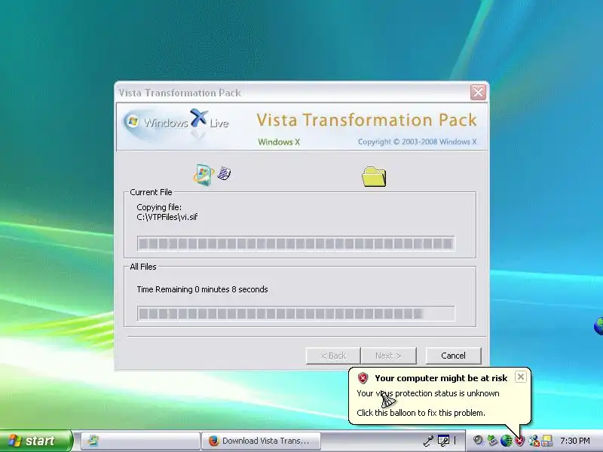
Task: Click the Cancel button in the installer
Action: (x=453, y=356)
